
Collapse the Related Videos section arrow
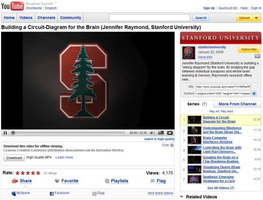coord(182,197)
